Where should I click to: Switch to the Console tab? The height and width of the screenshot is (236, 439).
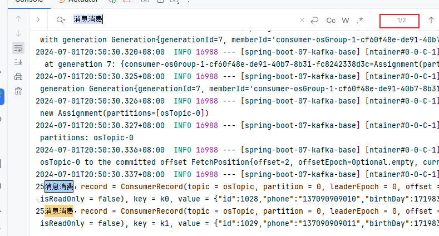coord(29,1)
